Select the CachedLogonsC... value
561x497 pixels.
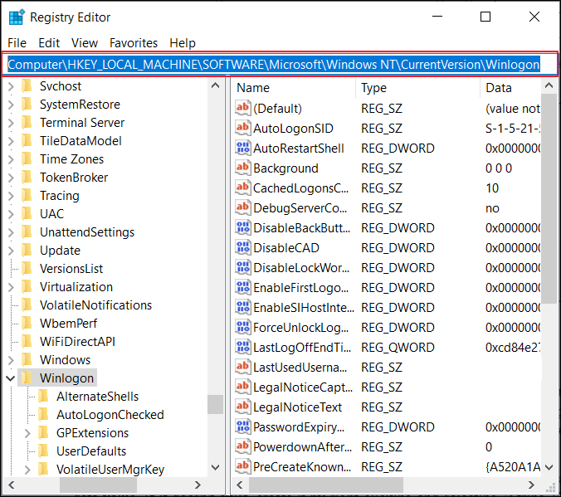click(x=301, y=188)
